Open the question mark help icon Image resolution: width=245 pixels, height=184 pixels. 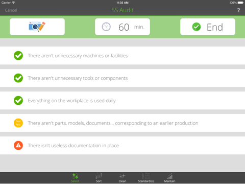pos(238,10)
